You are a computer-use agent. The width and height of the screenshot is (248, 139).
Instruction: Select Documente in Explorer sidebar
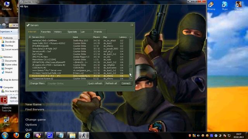point(9,61)
